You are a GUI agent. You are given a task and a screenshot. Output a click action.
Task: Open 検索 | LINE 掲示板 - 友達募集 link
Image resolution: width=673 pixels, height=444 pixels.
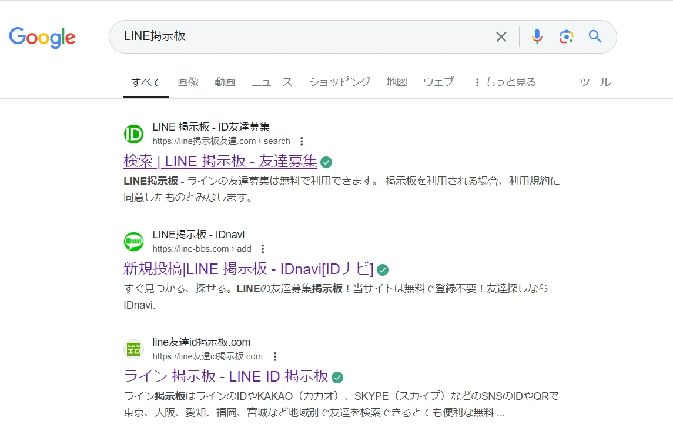point(220,161)
